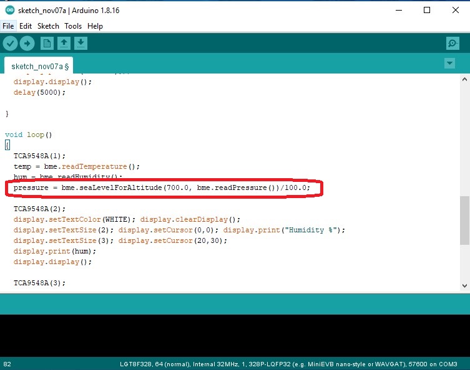
Task: Expand the tab options dropdown arrow
Action: pyautogui.click(x=449, y=64)
